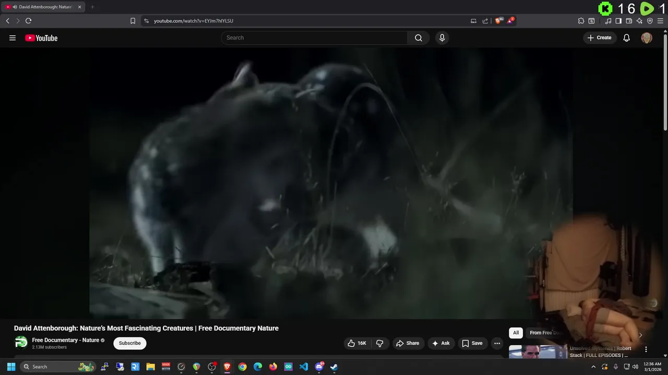
Task: Click the Ask button under the video
Action: 440,343
